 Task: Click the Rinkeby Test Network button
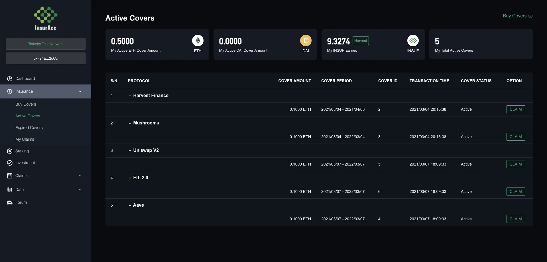(46, 44)
